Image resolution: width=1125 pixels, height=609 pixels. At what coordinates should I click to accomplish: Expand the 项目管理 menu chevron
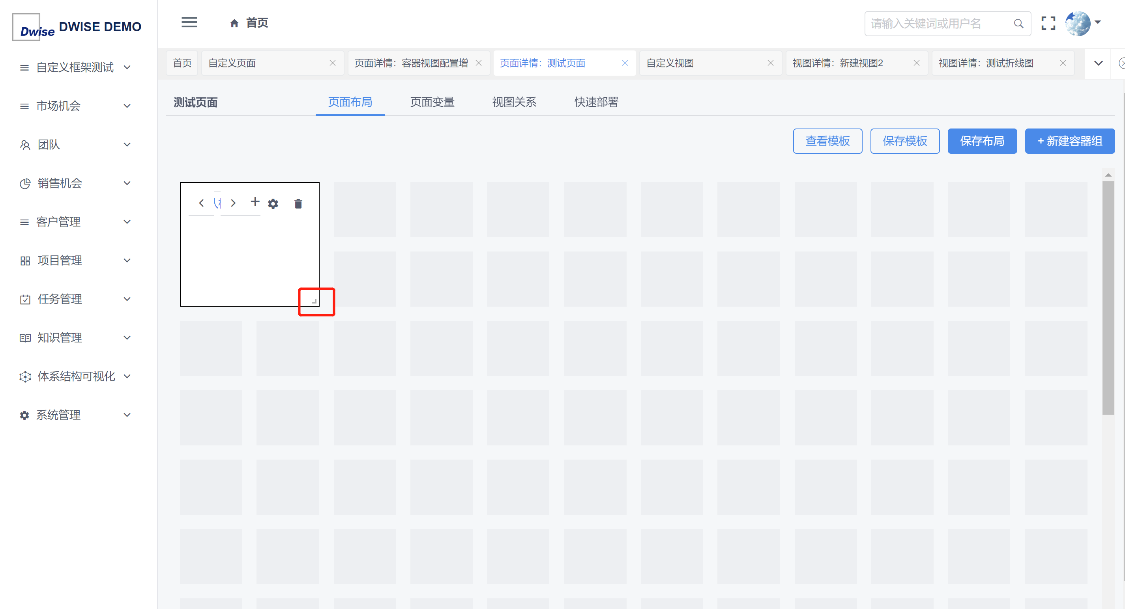coord(127,261)
